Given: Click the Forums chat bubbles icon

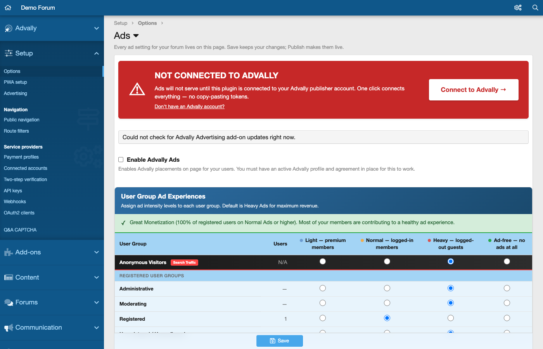Looking at the screenshot, I should [9, 302].
